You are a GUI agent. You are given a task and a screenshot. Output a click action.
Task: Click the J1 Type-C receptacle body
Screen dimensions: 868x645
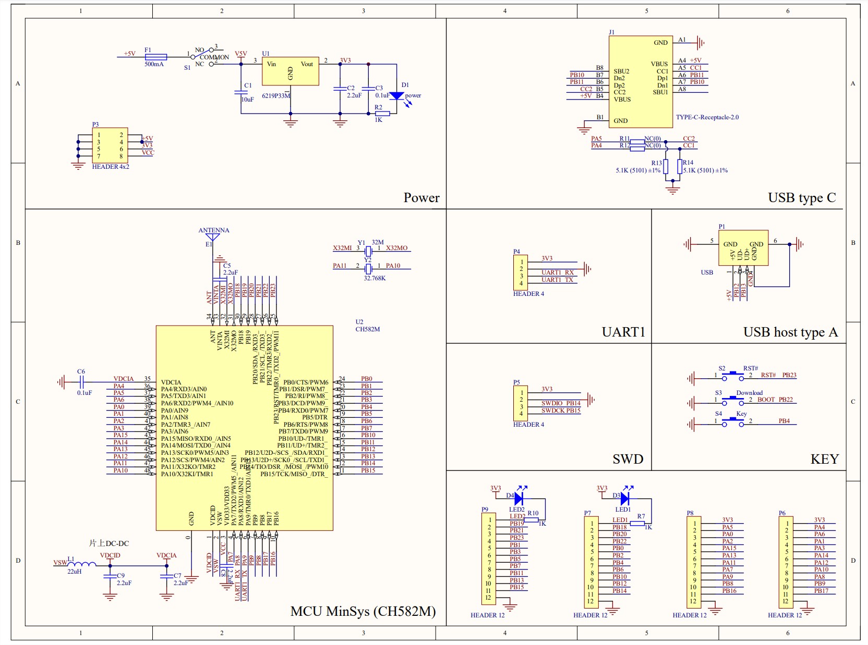[x=641, y=82]
